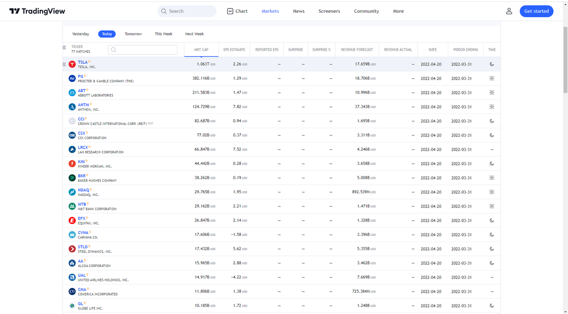Click the top Search box
The height and width of the screenshot is (314, 568).
coord(187,11)
